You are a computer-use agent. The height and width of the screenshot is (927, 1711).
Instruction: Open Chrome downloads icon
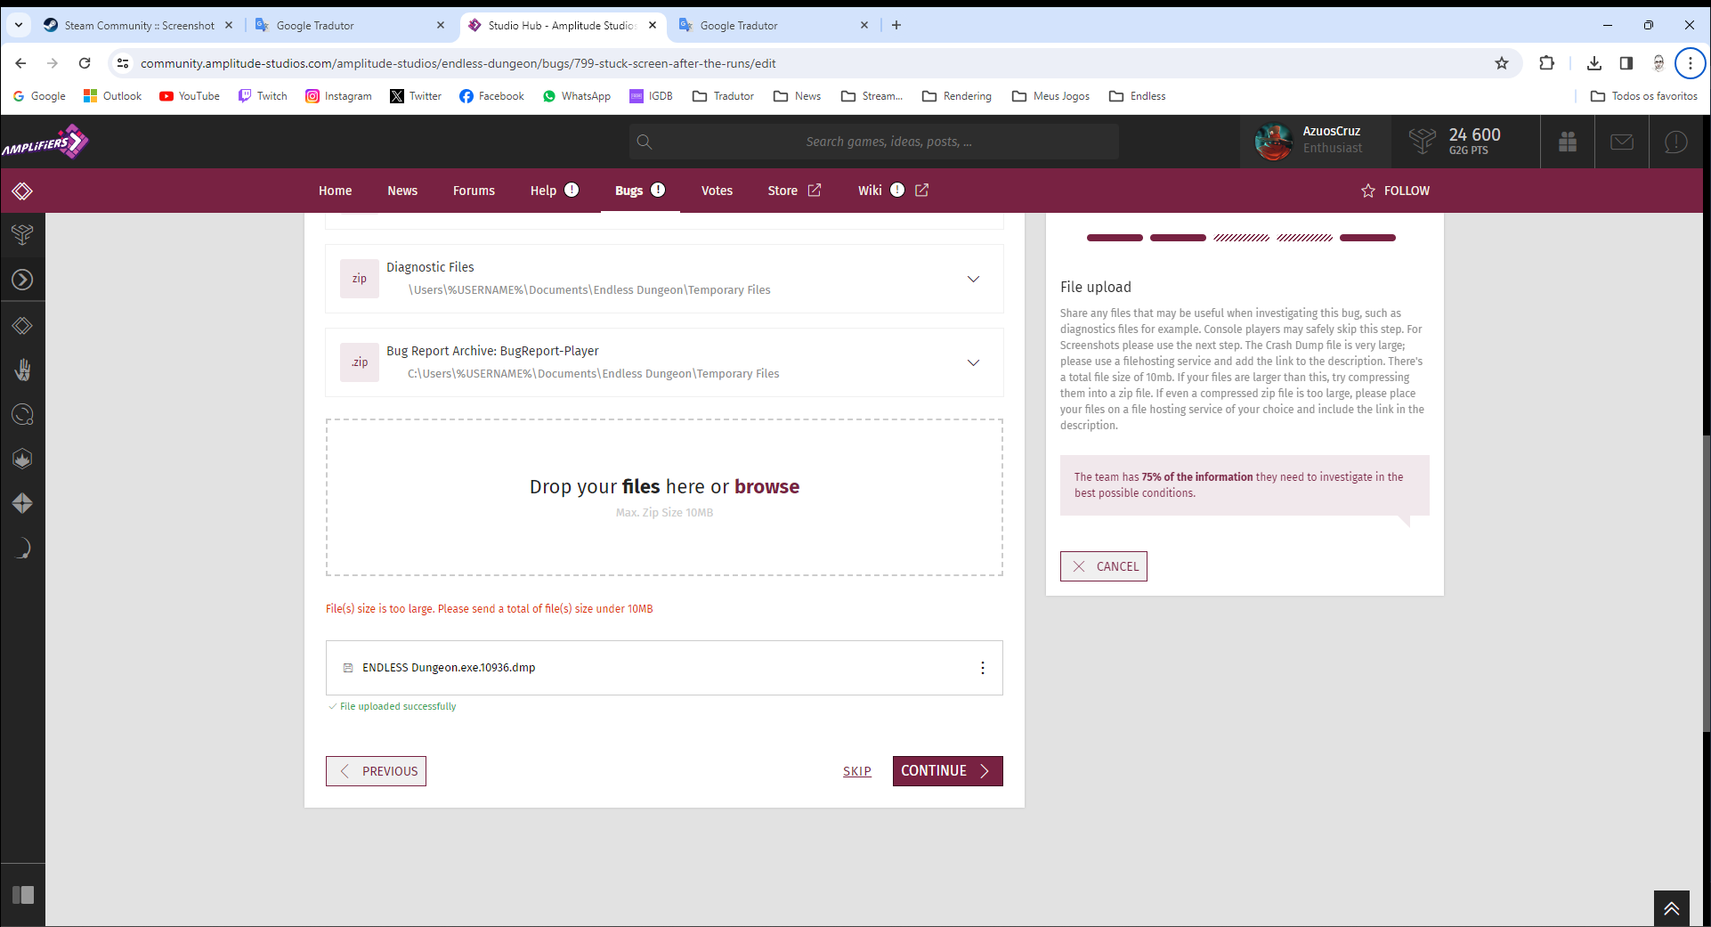pyautogui.click(x=1593, y=63)
